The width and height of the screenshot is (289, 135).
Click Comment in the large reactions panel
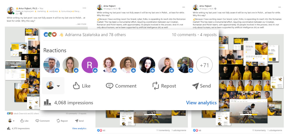click(x=121, y=86)
